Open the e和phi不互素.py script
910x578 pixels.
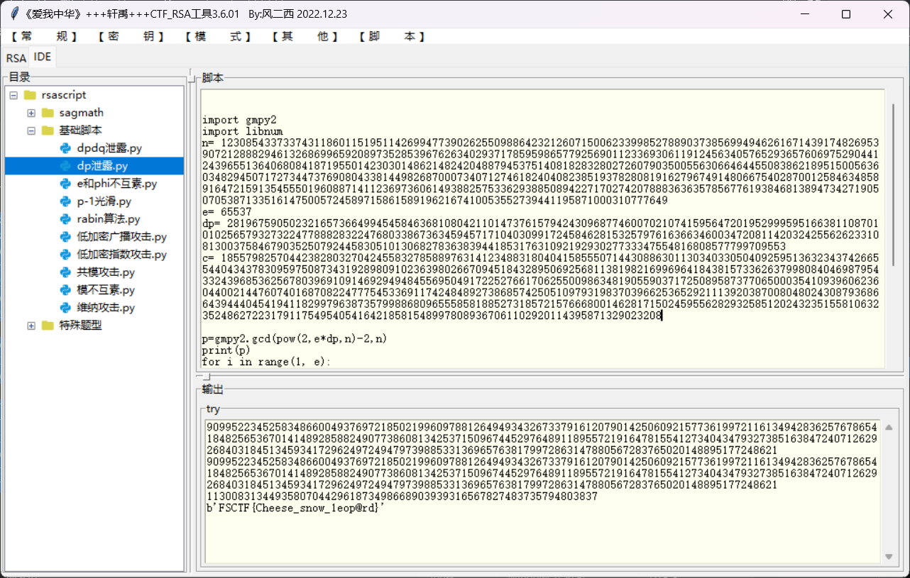(117, 184)
